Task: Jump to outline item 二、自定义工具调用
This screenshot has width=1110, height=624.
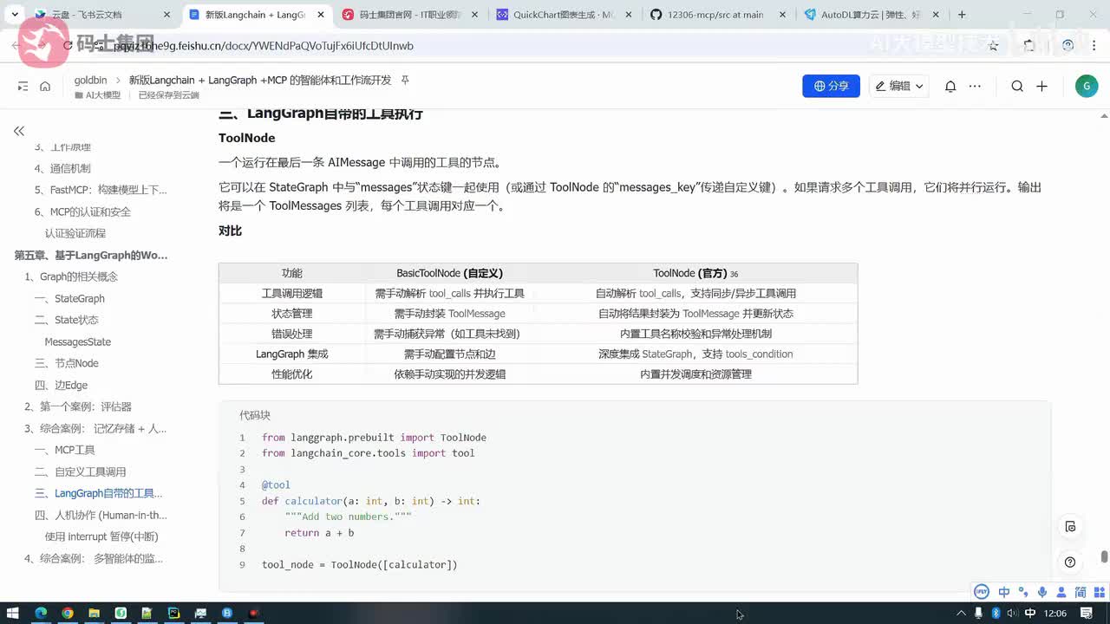Action: [81, 471]
